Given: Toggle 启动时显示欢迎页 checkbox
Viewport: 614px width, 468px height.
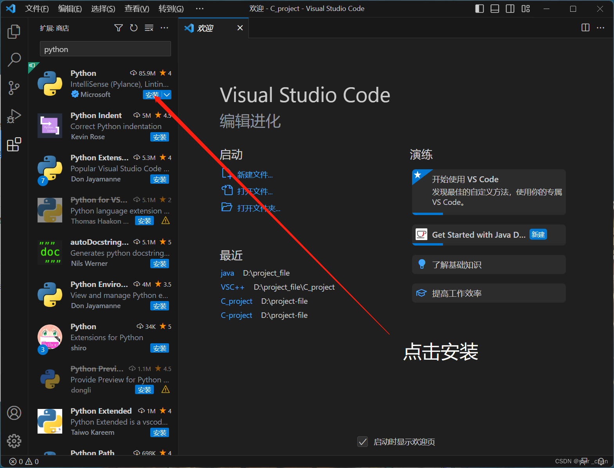Looking at the screenshot, I should 363,442.
